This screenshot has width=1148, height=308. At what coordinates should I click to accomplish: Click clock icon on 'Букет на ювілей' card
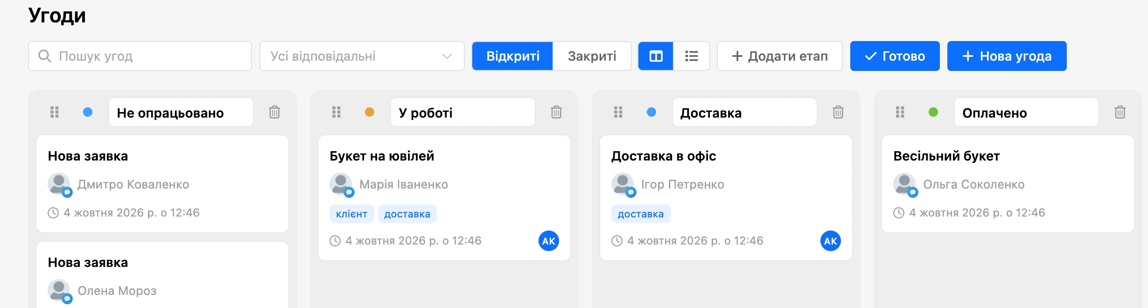335,241
